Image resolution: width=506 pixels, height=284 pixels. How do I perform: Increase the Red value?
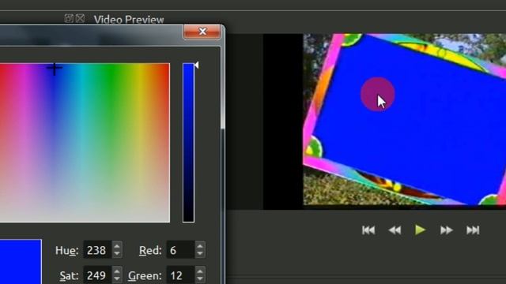tap(200, 246)
